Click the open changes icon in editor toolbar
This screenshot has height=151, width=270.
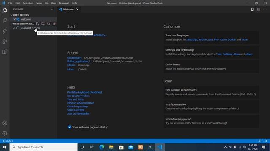coord(252,9)
